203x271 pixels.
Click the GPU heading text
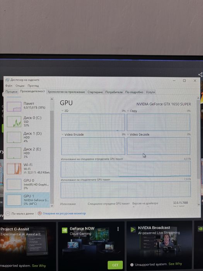coord(66,103)
